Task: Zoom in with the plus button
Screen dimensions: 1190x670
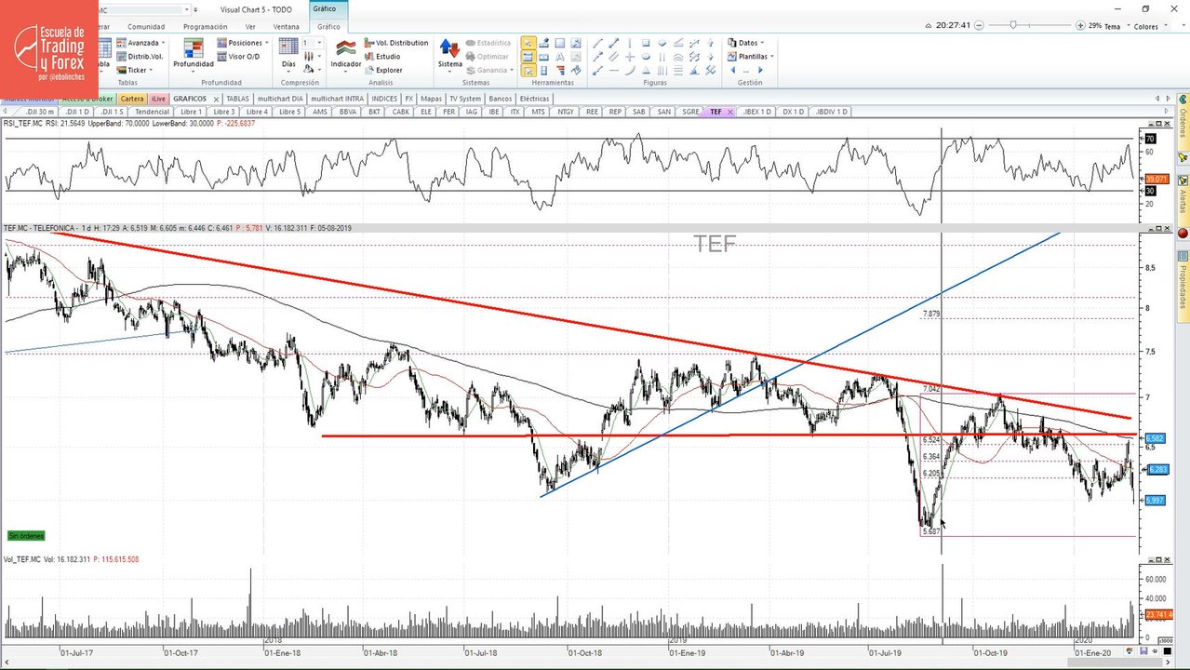Action: [x=1078, y=25]
